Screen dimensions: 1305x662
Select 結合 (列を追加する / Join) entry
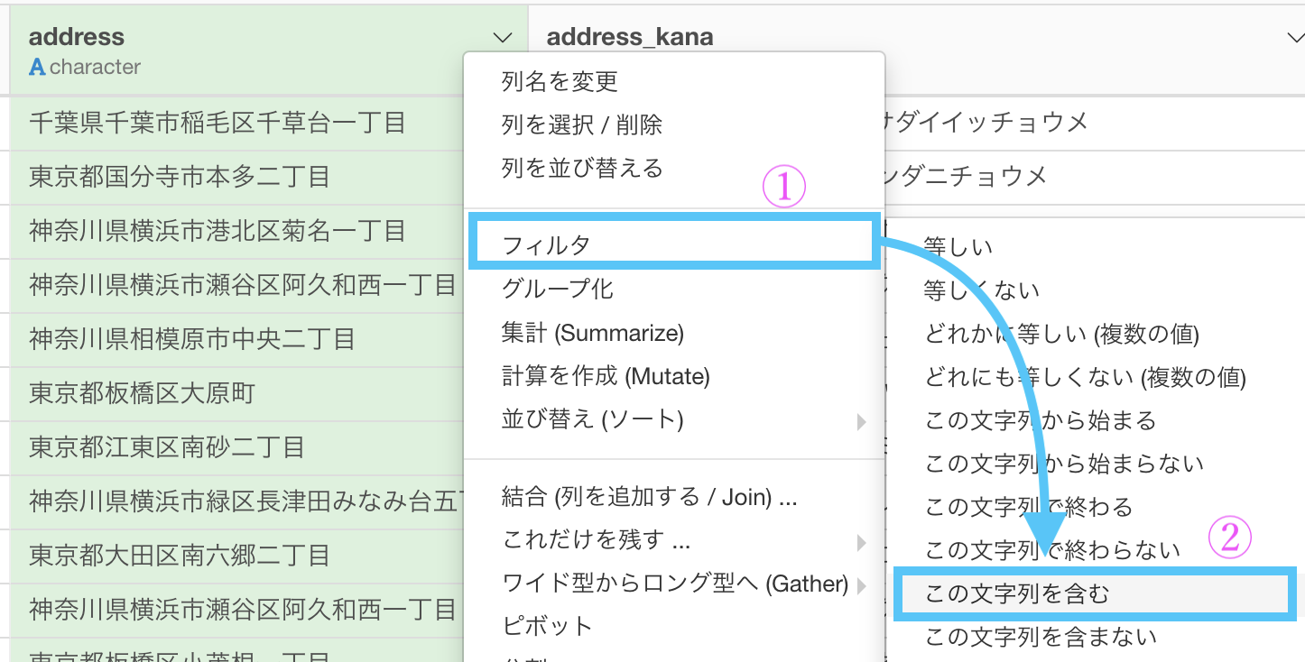[649, 497]
